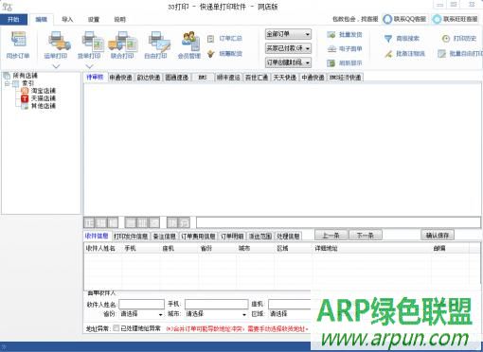
Task: Tick the 已处理地址异常 checkbox
Action: click(x=116, y=328)
